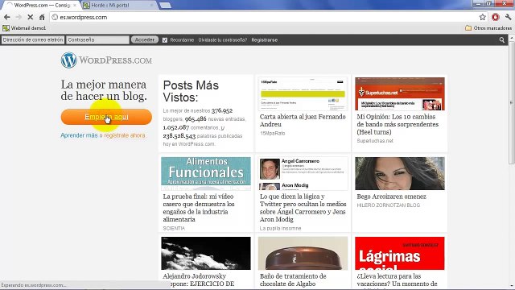Click the Acceder login button
The height and width of the screenshot is (290, 515).
(145, 39)
